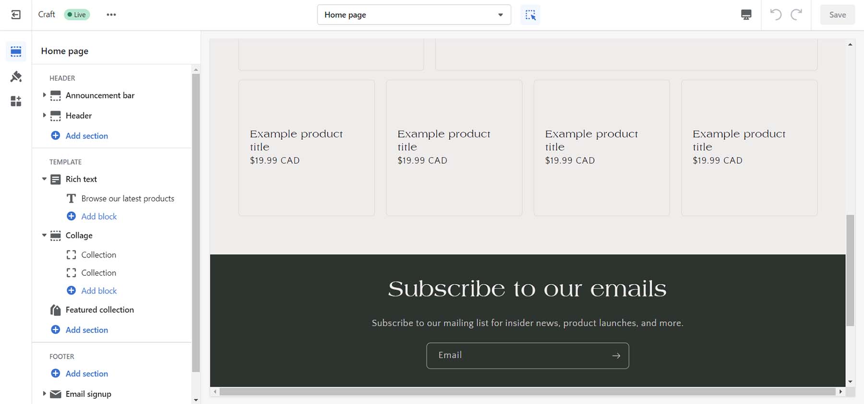
Task: Open the app embeds sidebar icon
Action: pos(16,101)
